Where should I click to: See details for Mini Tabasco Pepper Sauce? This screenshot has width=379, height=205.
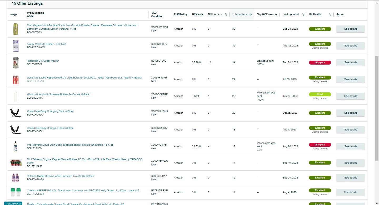click(x=351, y=163)
